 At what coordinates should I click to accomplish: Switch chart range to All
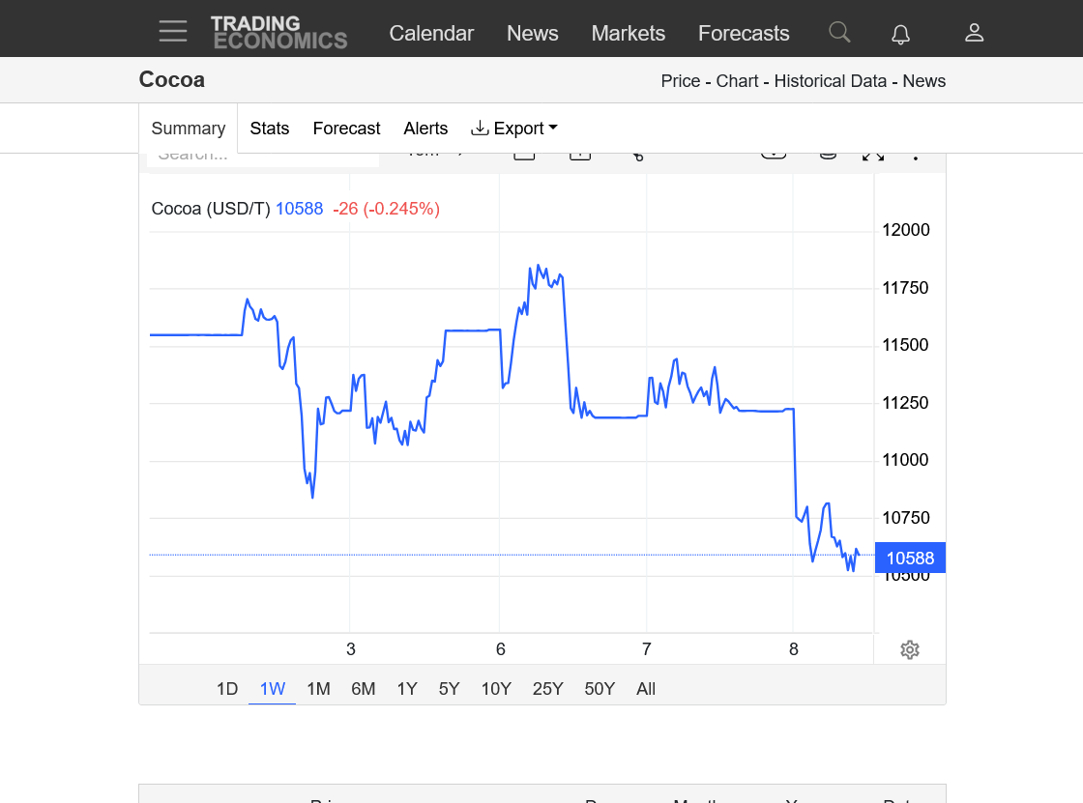coord(646,689)
